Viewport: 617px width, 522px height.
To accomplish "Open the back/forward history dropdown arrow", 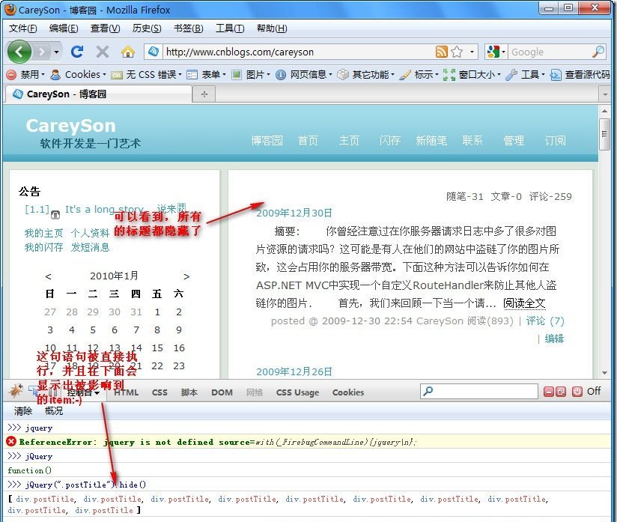I will 57,52.
